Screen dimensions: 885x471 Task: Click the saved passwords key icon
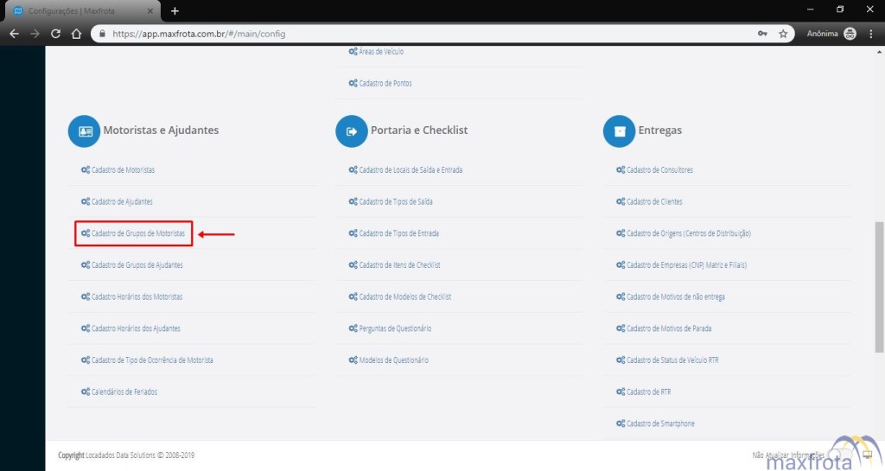762,34
